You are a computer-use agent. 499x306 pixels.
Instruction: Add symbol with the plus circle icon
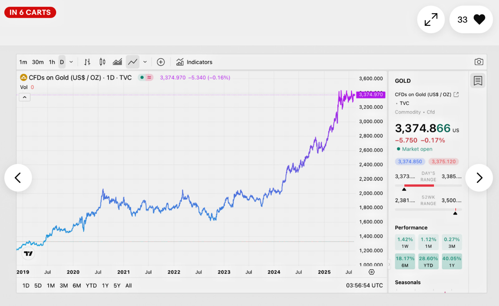click(x=161, y=62)
